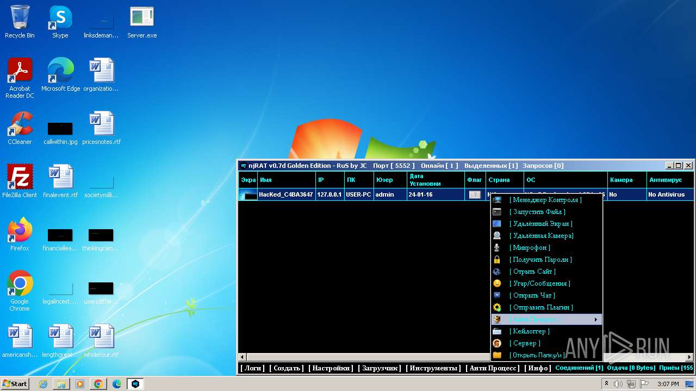Select the Acrobat Reader DC desktop icon
Viewport: 696px width, 391px height.
point(20,78)
